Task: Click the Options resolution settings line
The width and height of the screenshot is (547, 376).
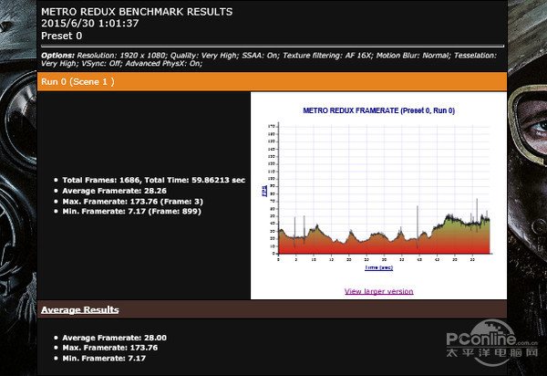Action: (269, 56)
